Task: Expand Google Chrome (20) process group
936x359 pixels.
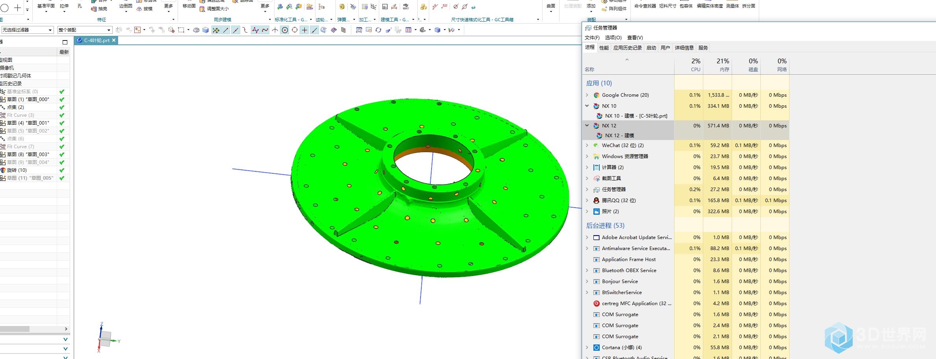Action: pyautogui.click(x=587, y=95)
